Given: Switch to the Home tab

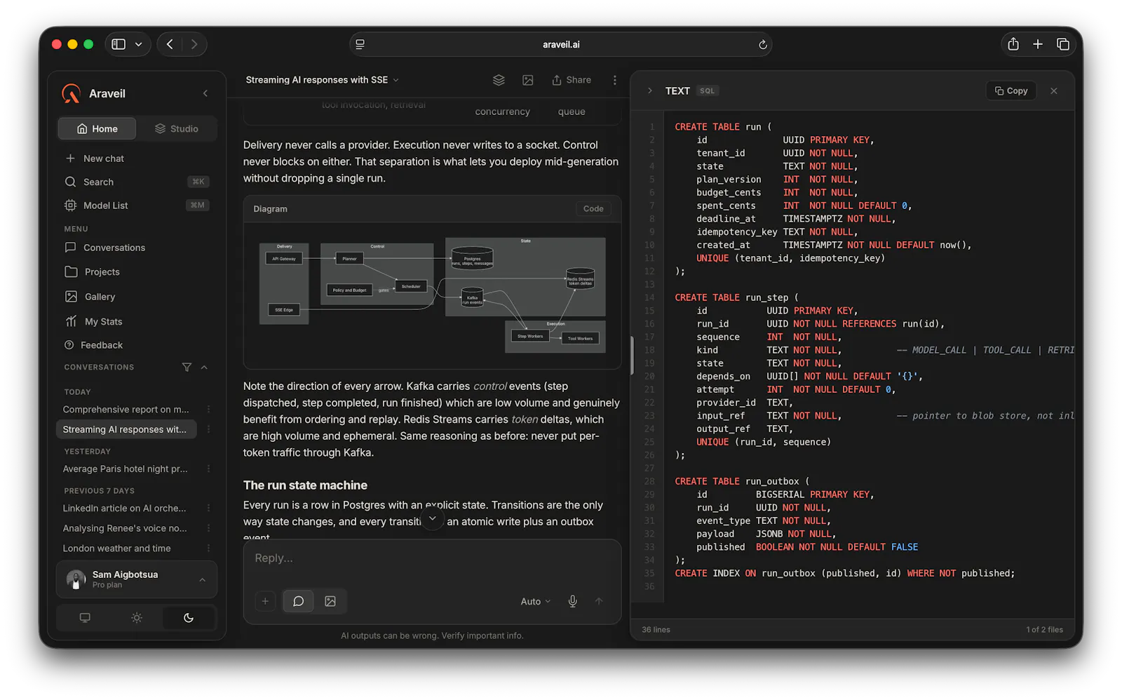Looking at the screenshot, I should point(97,128).
